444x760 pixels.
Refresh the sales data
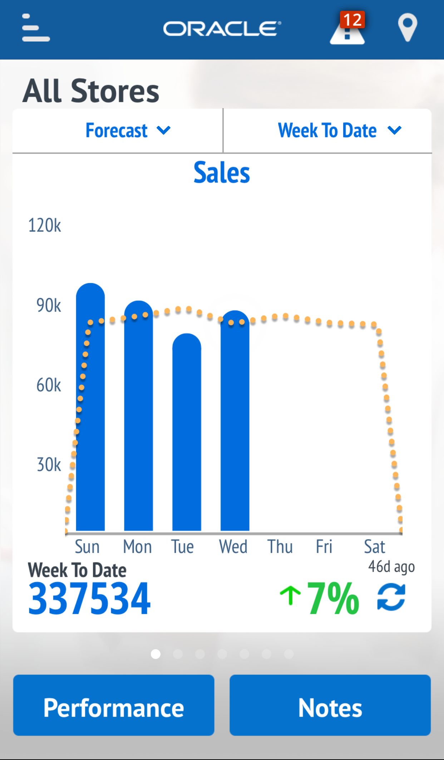[x=391, y=597]
